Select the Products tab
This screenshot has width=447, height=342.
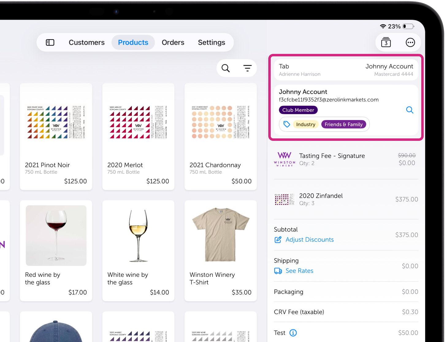133,43
